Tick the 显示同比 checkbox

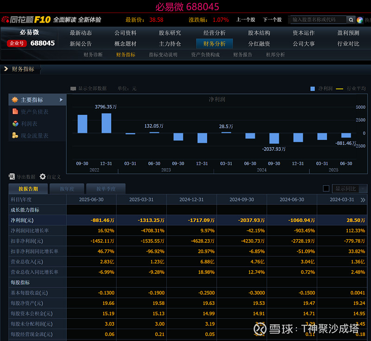(326, 189)
